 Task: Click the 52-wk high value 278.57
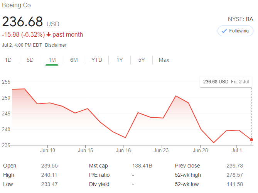[234, 175]
